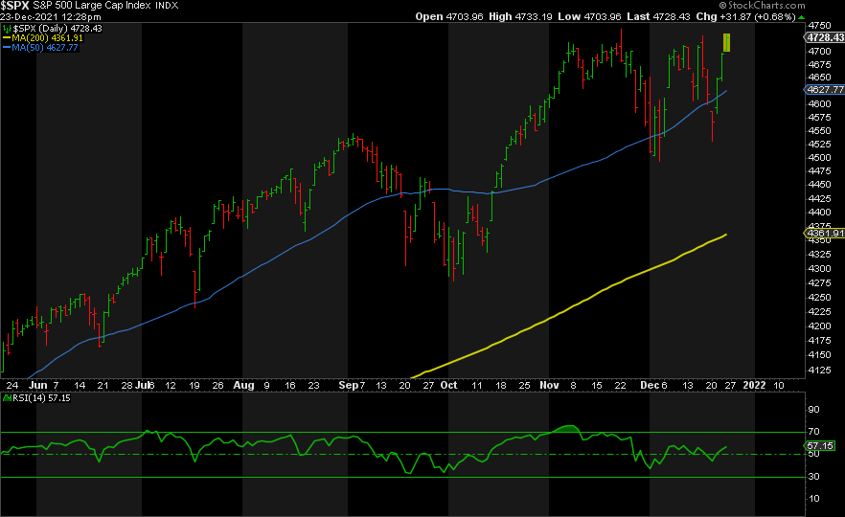Screen dimensions: 845x517
Task: Click the Sep month marker on the date axis
Action: coord(348,386)
